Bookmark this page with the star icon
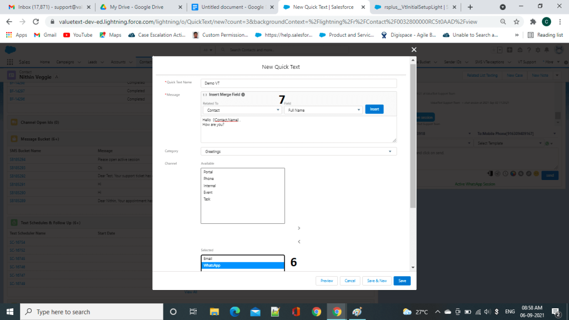The width and height of the screenshot is (569, 320). (x=517, y=22)
